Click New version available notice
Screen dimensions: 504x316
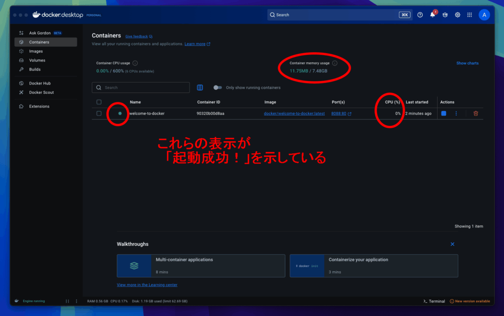(470, 301)
